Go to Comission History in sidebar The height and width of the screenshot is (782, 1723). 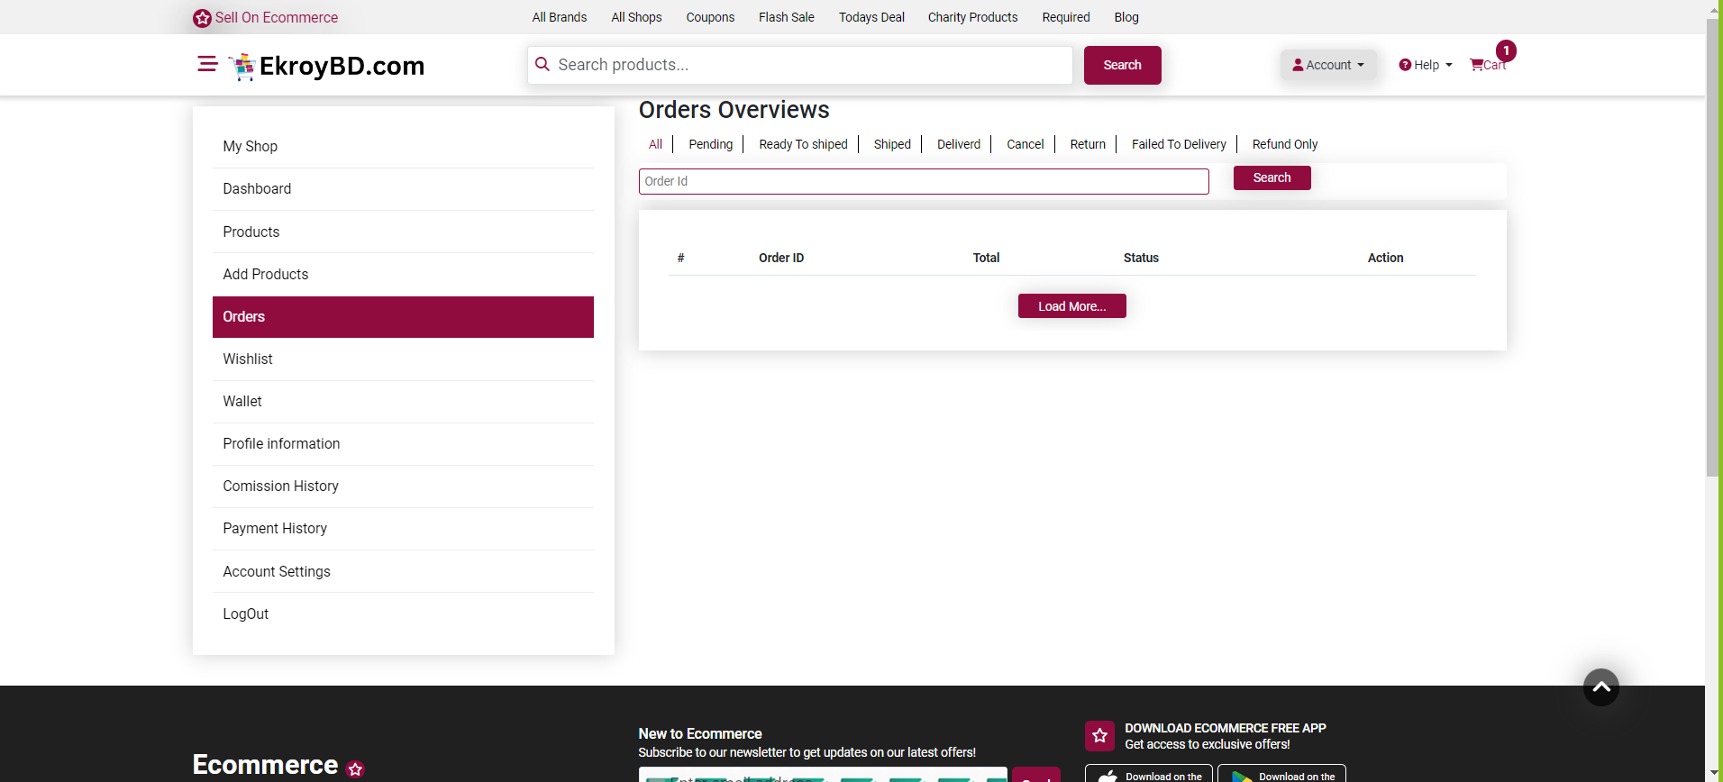(280, 486)
